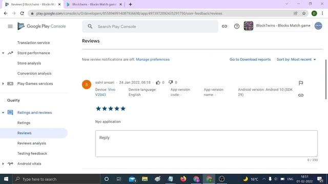Collapse Store performance section
The width and height of the screenshot is (328, 184).
click(x=3, y=53)
